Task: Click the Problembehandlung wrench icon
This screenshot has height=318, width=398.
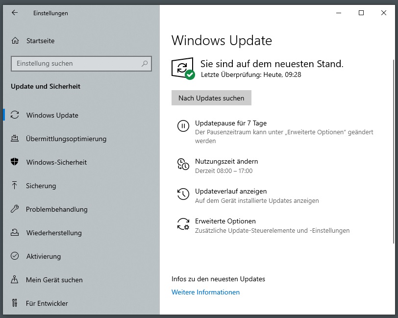Action: [x=15, y=209]
